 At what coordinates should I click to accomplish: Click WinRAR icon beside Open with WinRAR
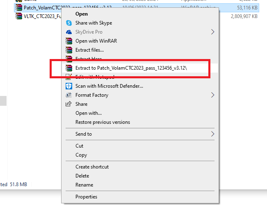tap(69, 41)
